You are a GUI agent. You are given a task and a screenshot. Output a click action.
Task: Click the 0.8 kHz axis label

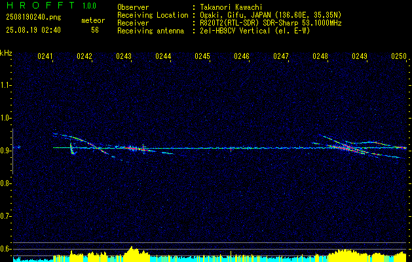(x=5, y=183)
